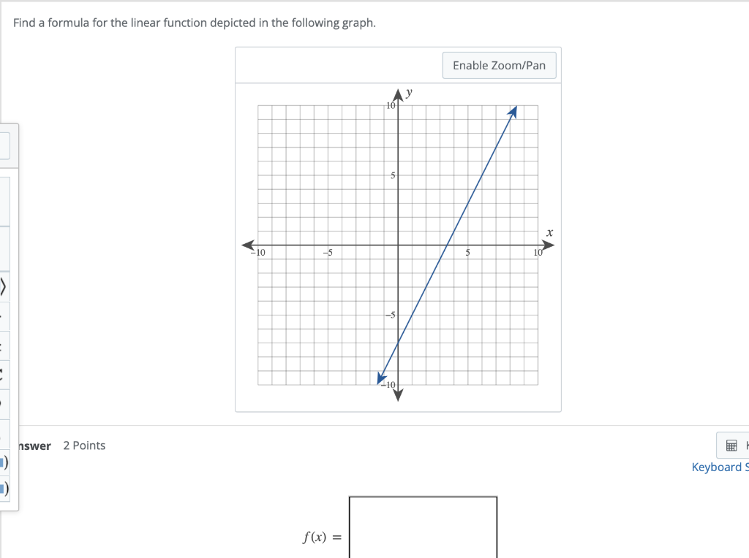This screenshot has height=558, width=749.
Task: Open the Keyboard Shortcuts link
Action: coord(720,467)
